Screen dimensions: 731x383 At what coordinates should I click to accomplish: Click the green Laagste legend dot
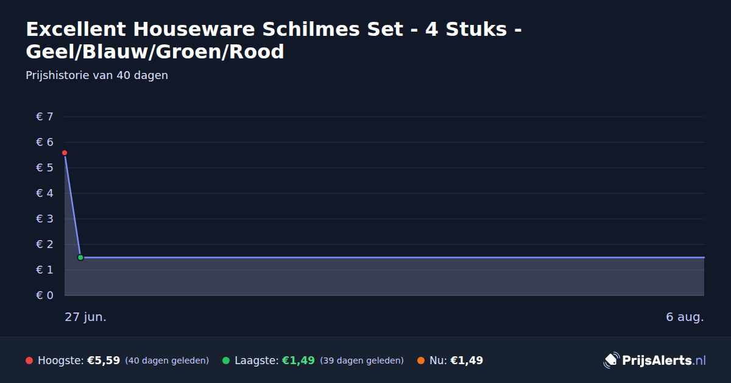pos(226,361)
